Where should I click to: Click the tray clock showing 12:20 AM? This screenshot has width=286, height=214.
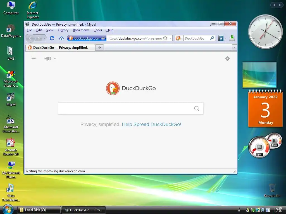277,210
